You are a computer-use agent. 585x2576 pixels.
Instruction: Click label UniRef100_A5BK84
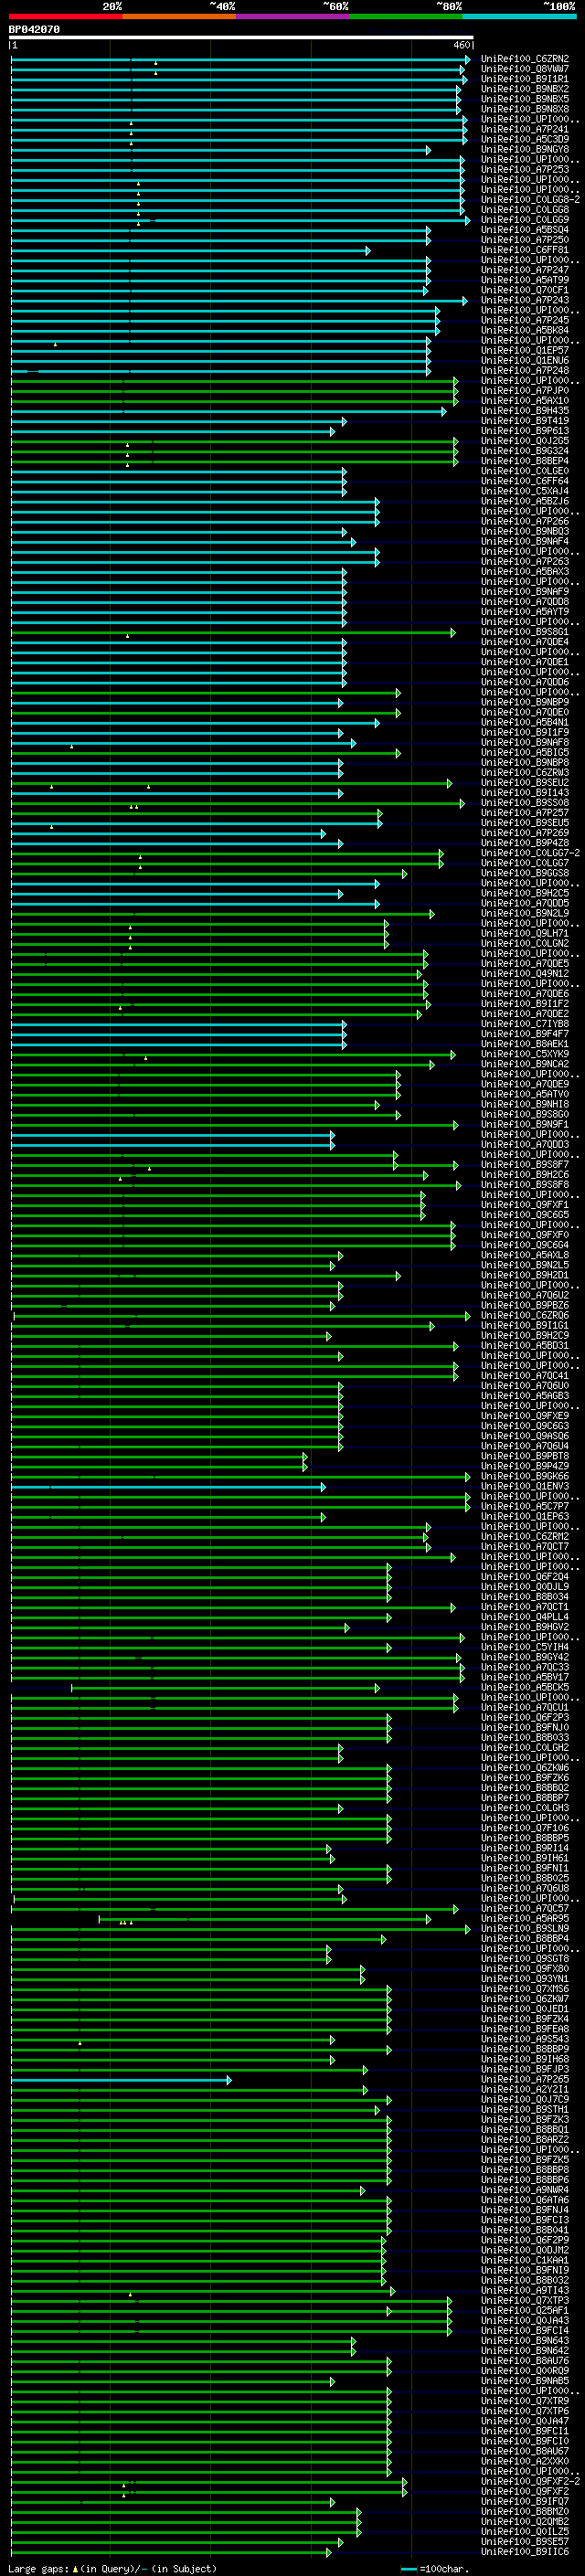click(x=525, y=330)
